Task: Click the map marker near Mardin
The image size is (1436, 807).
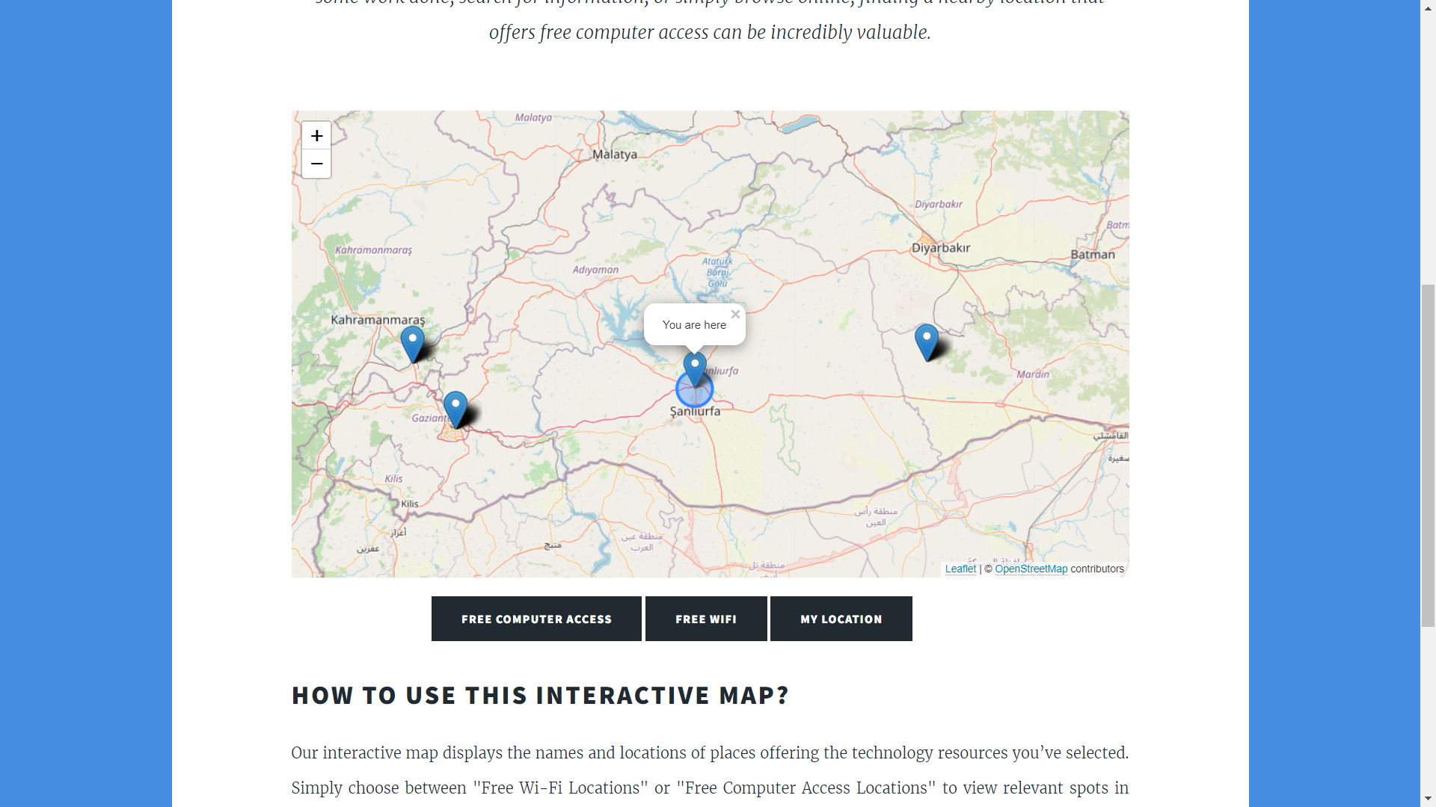Action: coord(926,340)
